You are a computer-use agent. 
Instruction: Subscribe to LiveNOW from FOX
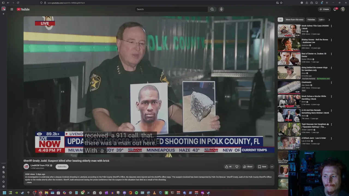tap(62, 167)
